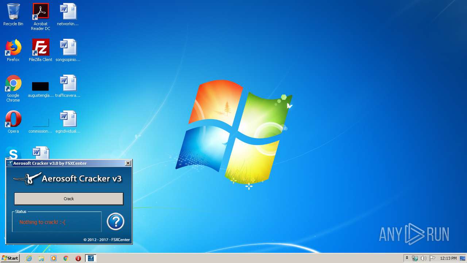This screenshot has width=467, height=263.
Task: Open the Windows Start menu
Action: [x=10, y=258]
